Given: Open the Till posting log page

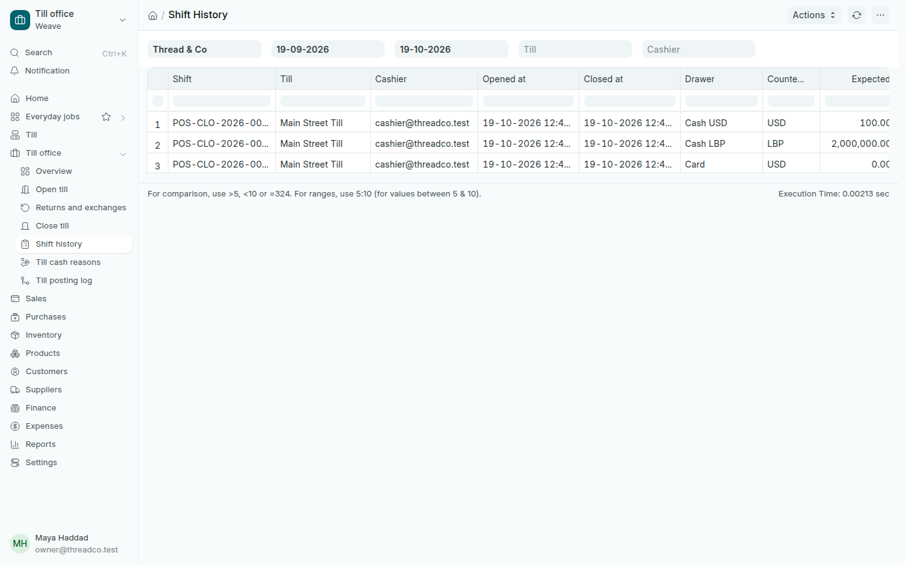Looking at the screenshot, I should coord(74,281).
